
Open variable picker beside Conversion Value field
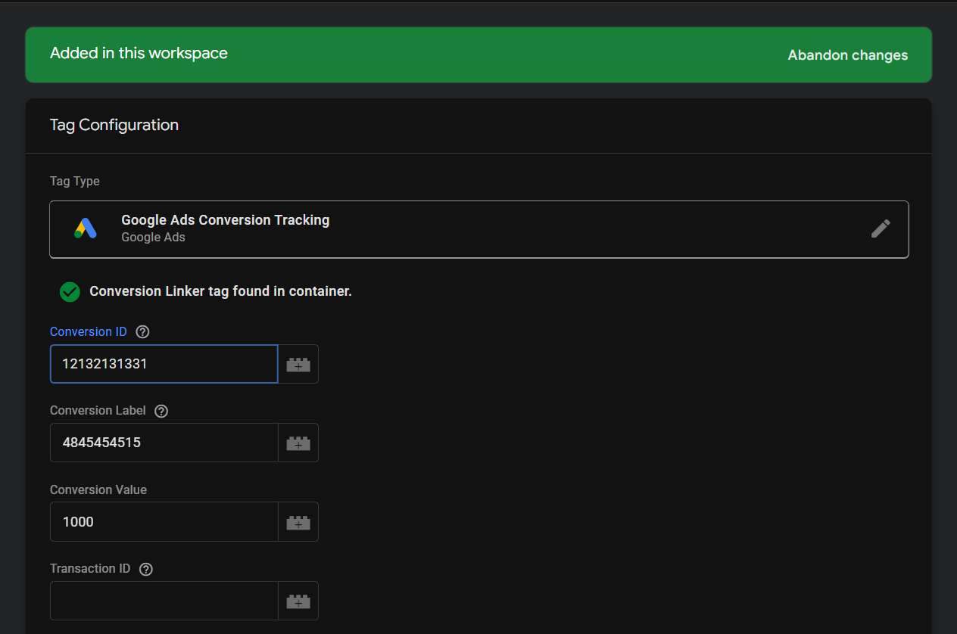point(298,522)
